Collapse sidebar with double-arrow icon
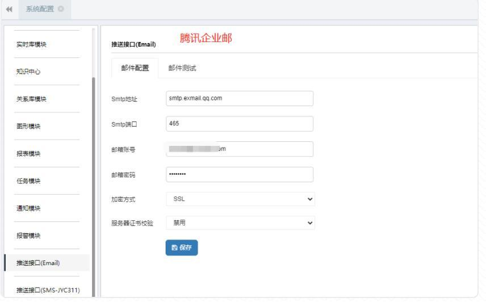Viewport: 486px width, 302px height. click(x=9, y=9)
